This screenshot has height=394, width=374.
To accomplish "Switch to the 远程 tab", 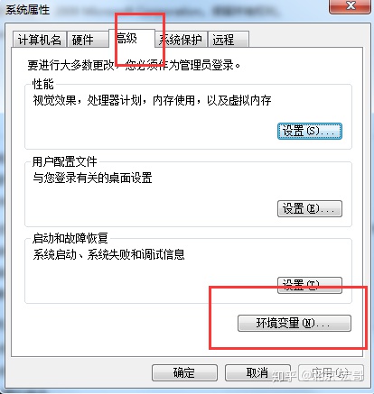I will 229,40.
